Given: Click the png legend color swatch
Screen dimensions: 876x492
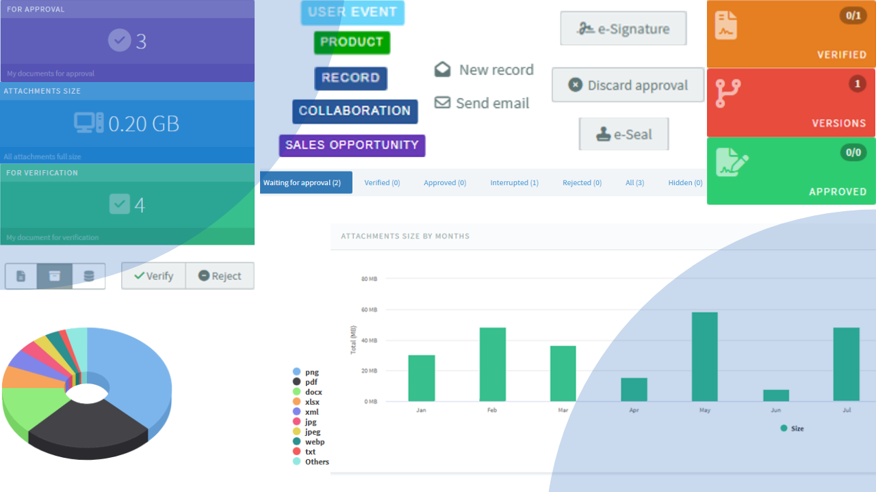Looking at the screenshot, I should (296, 372).
